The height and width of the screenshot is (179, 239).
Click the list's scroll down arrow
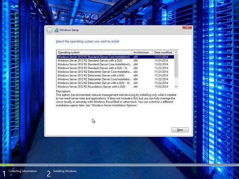click(x=176, y=87)
